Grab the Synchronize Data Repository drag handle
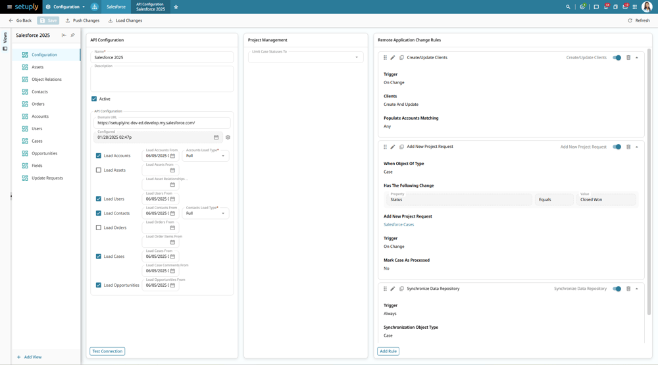 point(385,289)
